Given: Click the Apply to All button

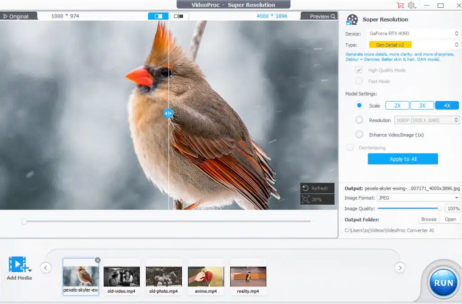Looking at the screenshot, I should (x=402, y=159).
